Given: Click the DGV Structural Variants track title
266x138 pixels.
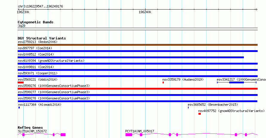Looking at the screenshot, I should [x=42, y=38].
